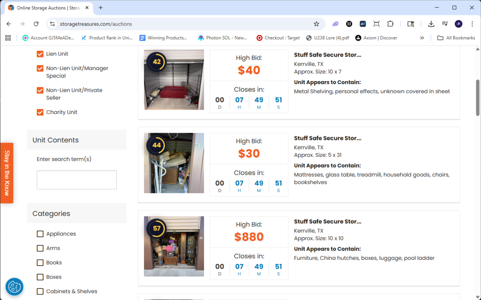Viewport: 481px width, 300px height.
Task: Open the Extensions puzzle icon
Action: (x=390, y=24)
